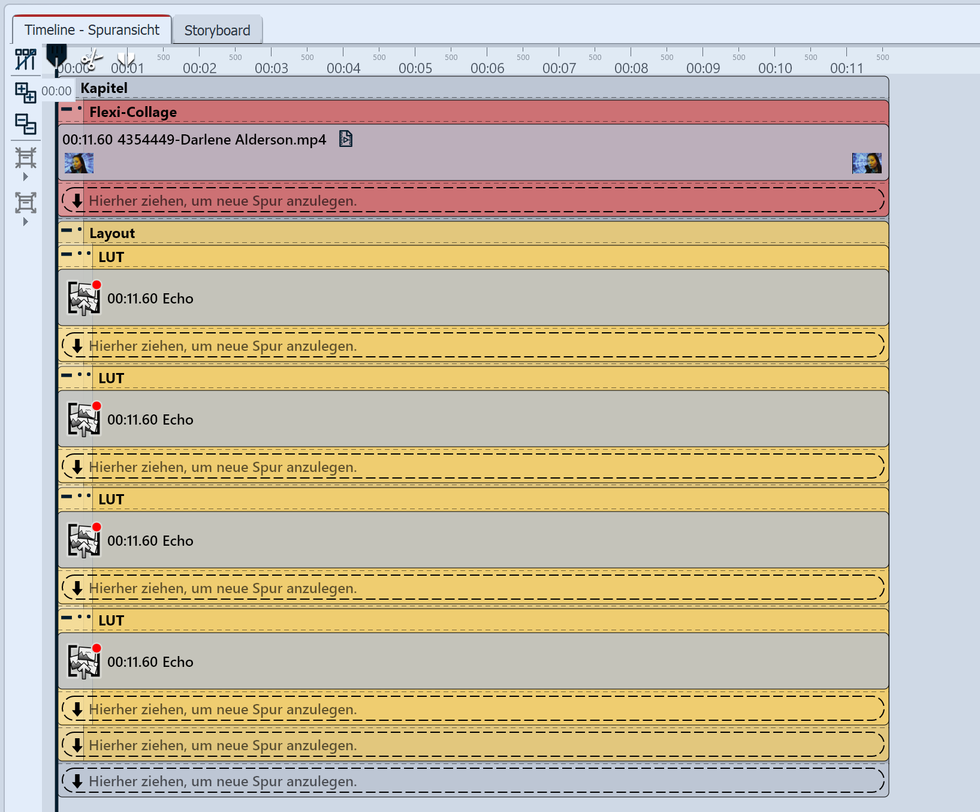Click the playhead handle at 00:00
This screenshot has height=812, width=980.
56,56
